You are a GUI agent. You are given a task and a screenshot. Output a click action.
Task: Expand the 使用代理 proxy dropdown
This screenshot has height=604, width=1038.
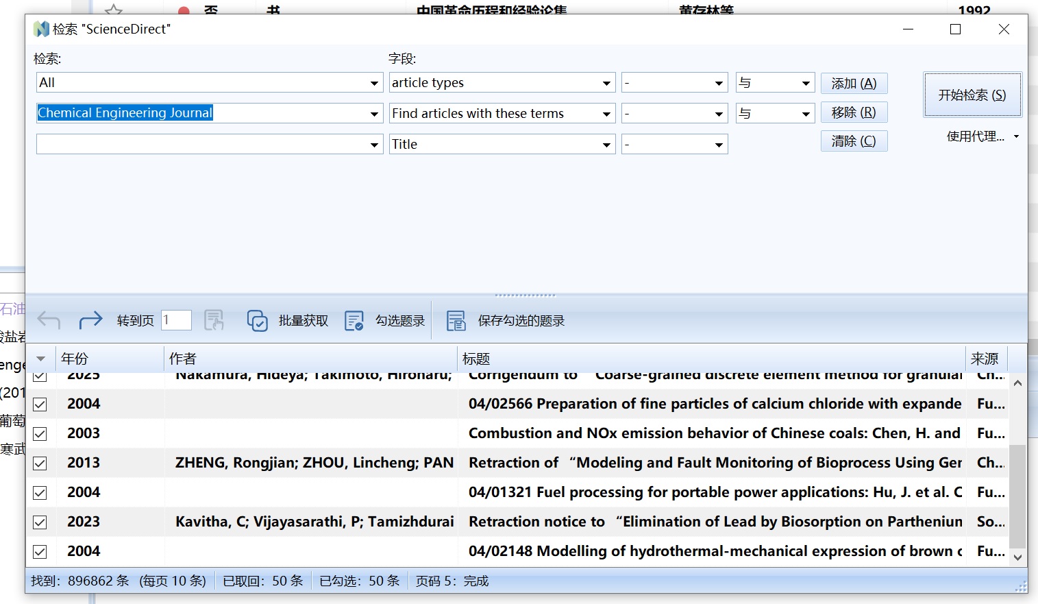click(1016, 136)
